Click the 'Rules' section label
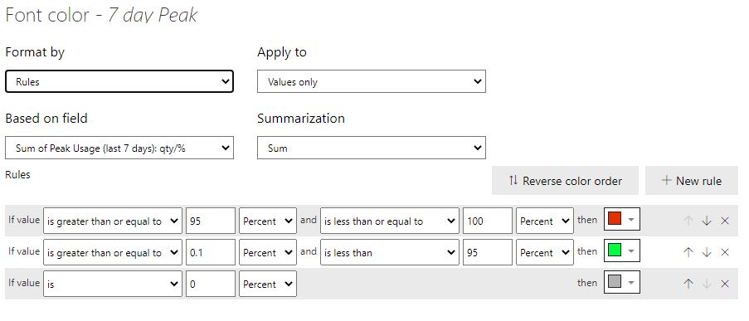 click(x=17, y=175)
